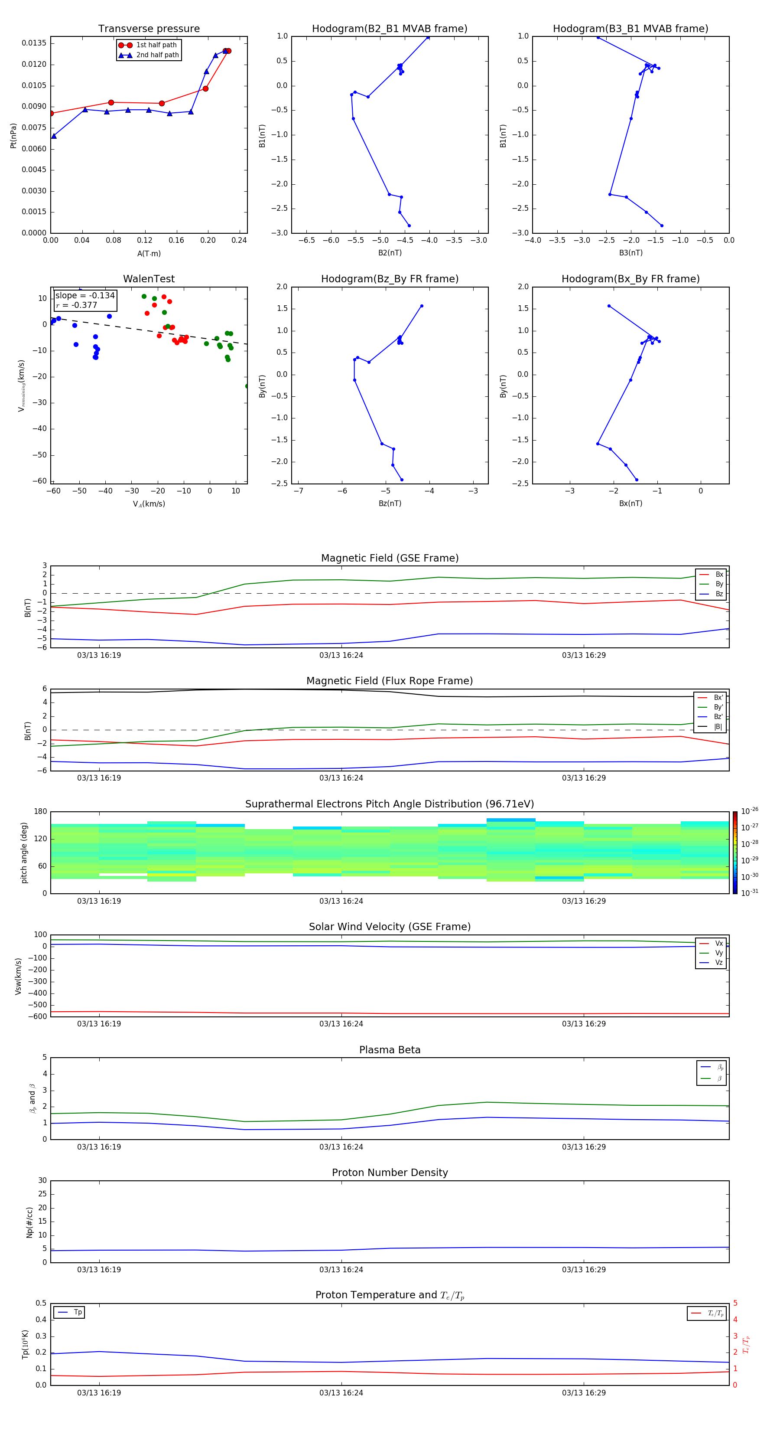Click the By legend entry in GSE magnetic field plot
This screenshot has height=1431, width=780.
(x=711, y=584)
